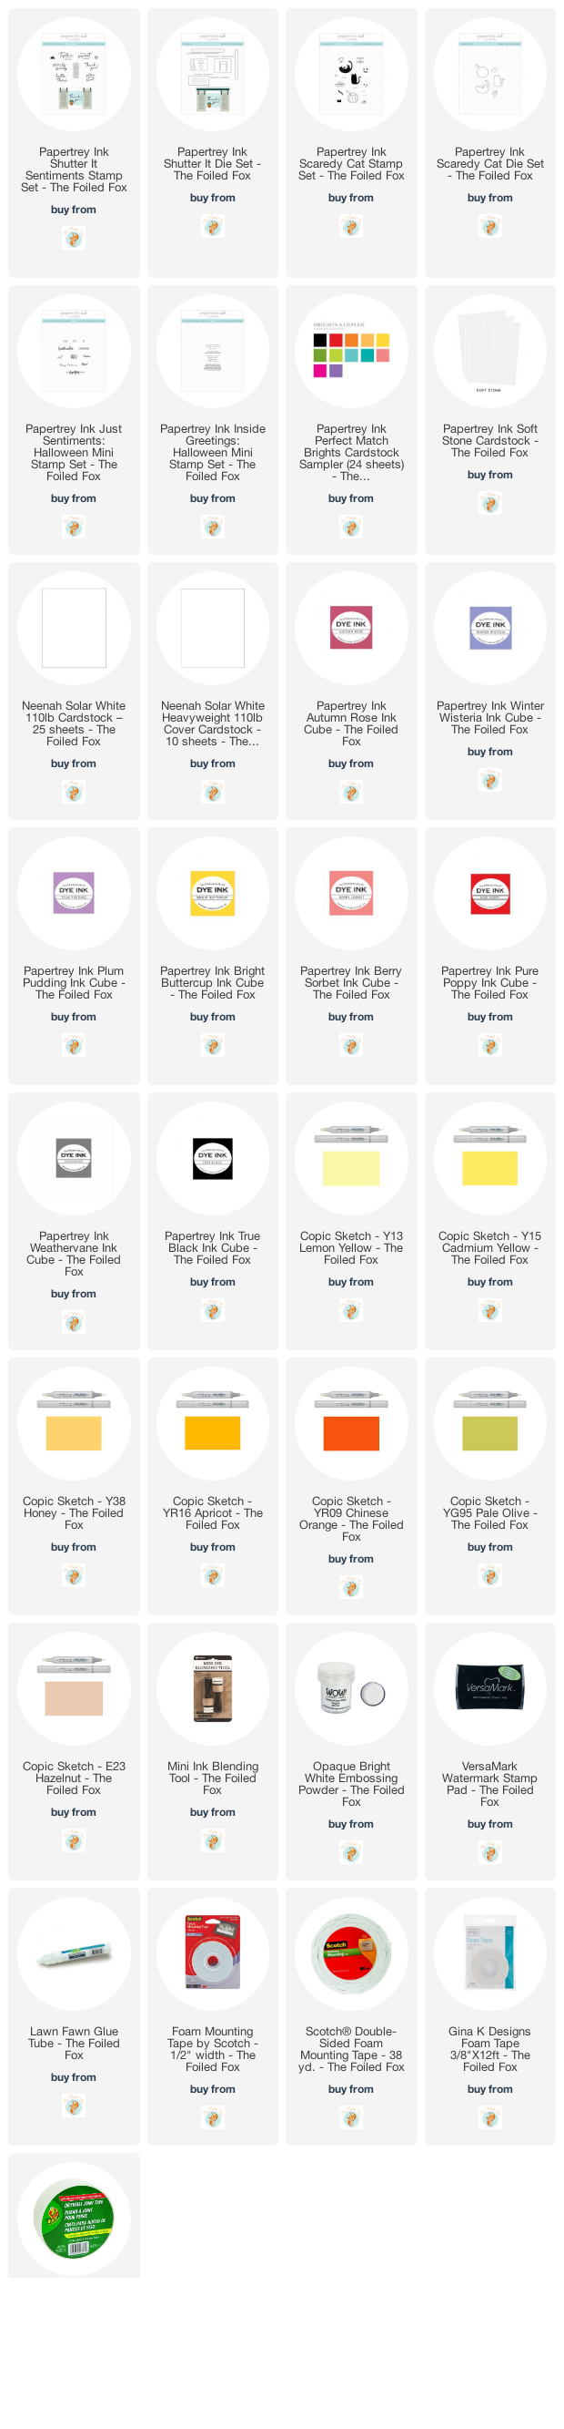The width and height of the screenshot is (564, 2429).
Task: Open the Papertreey Ink Shutter It Die Set link
Action: (x=213, y=164)
